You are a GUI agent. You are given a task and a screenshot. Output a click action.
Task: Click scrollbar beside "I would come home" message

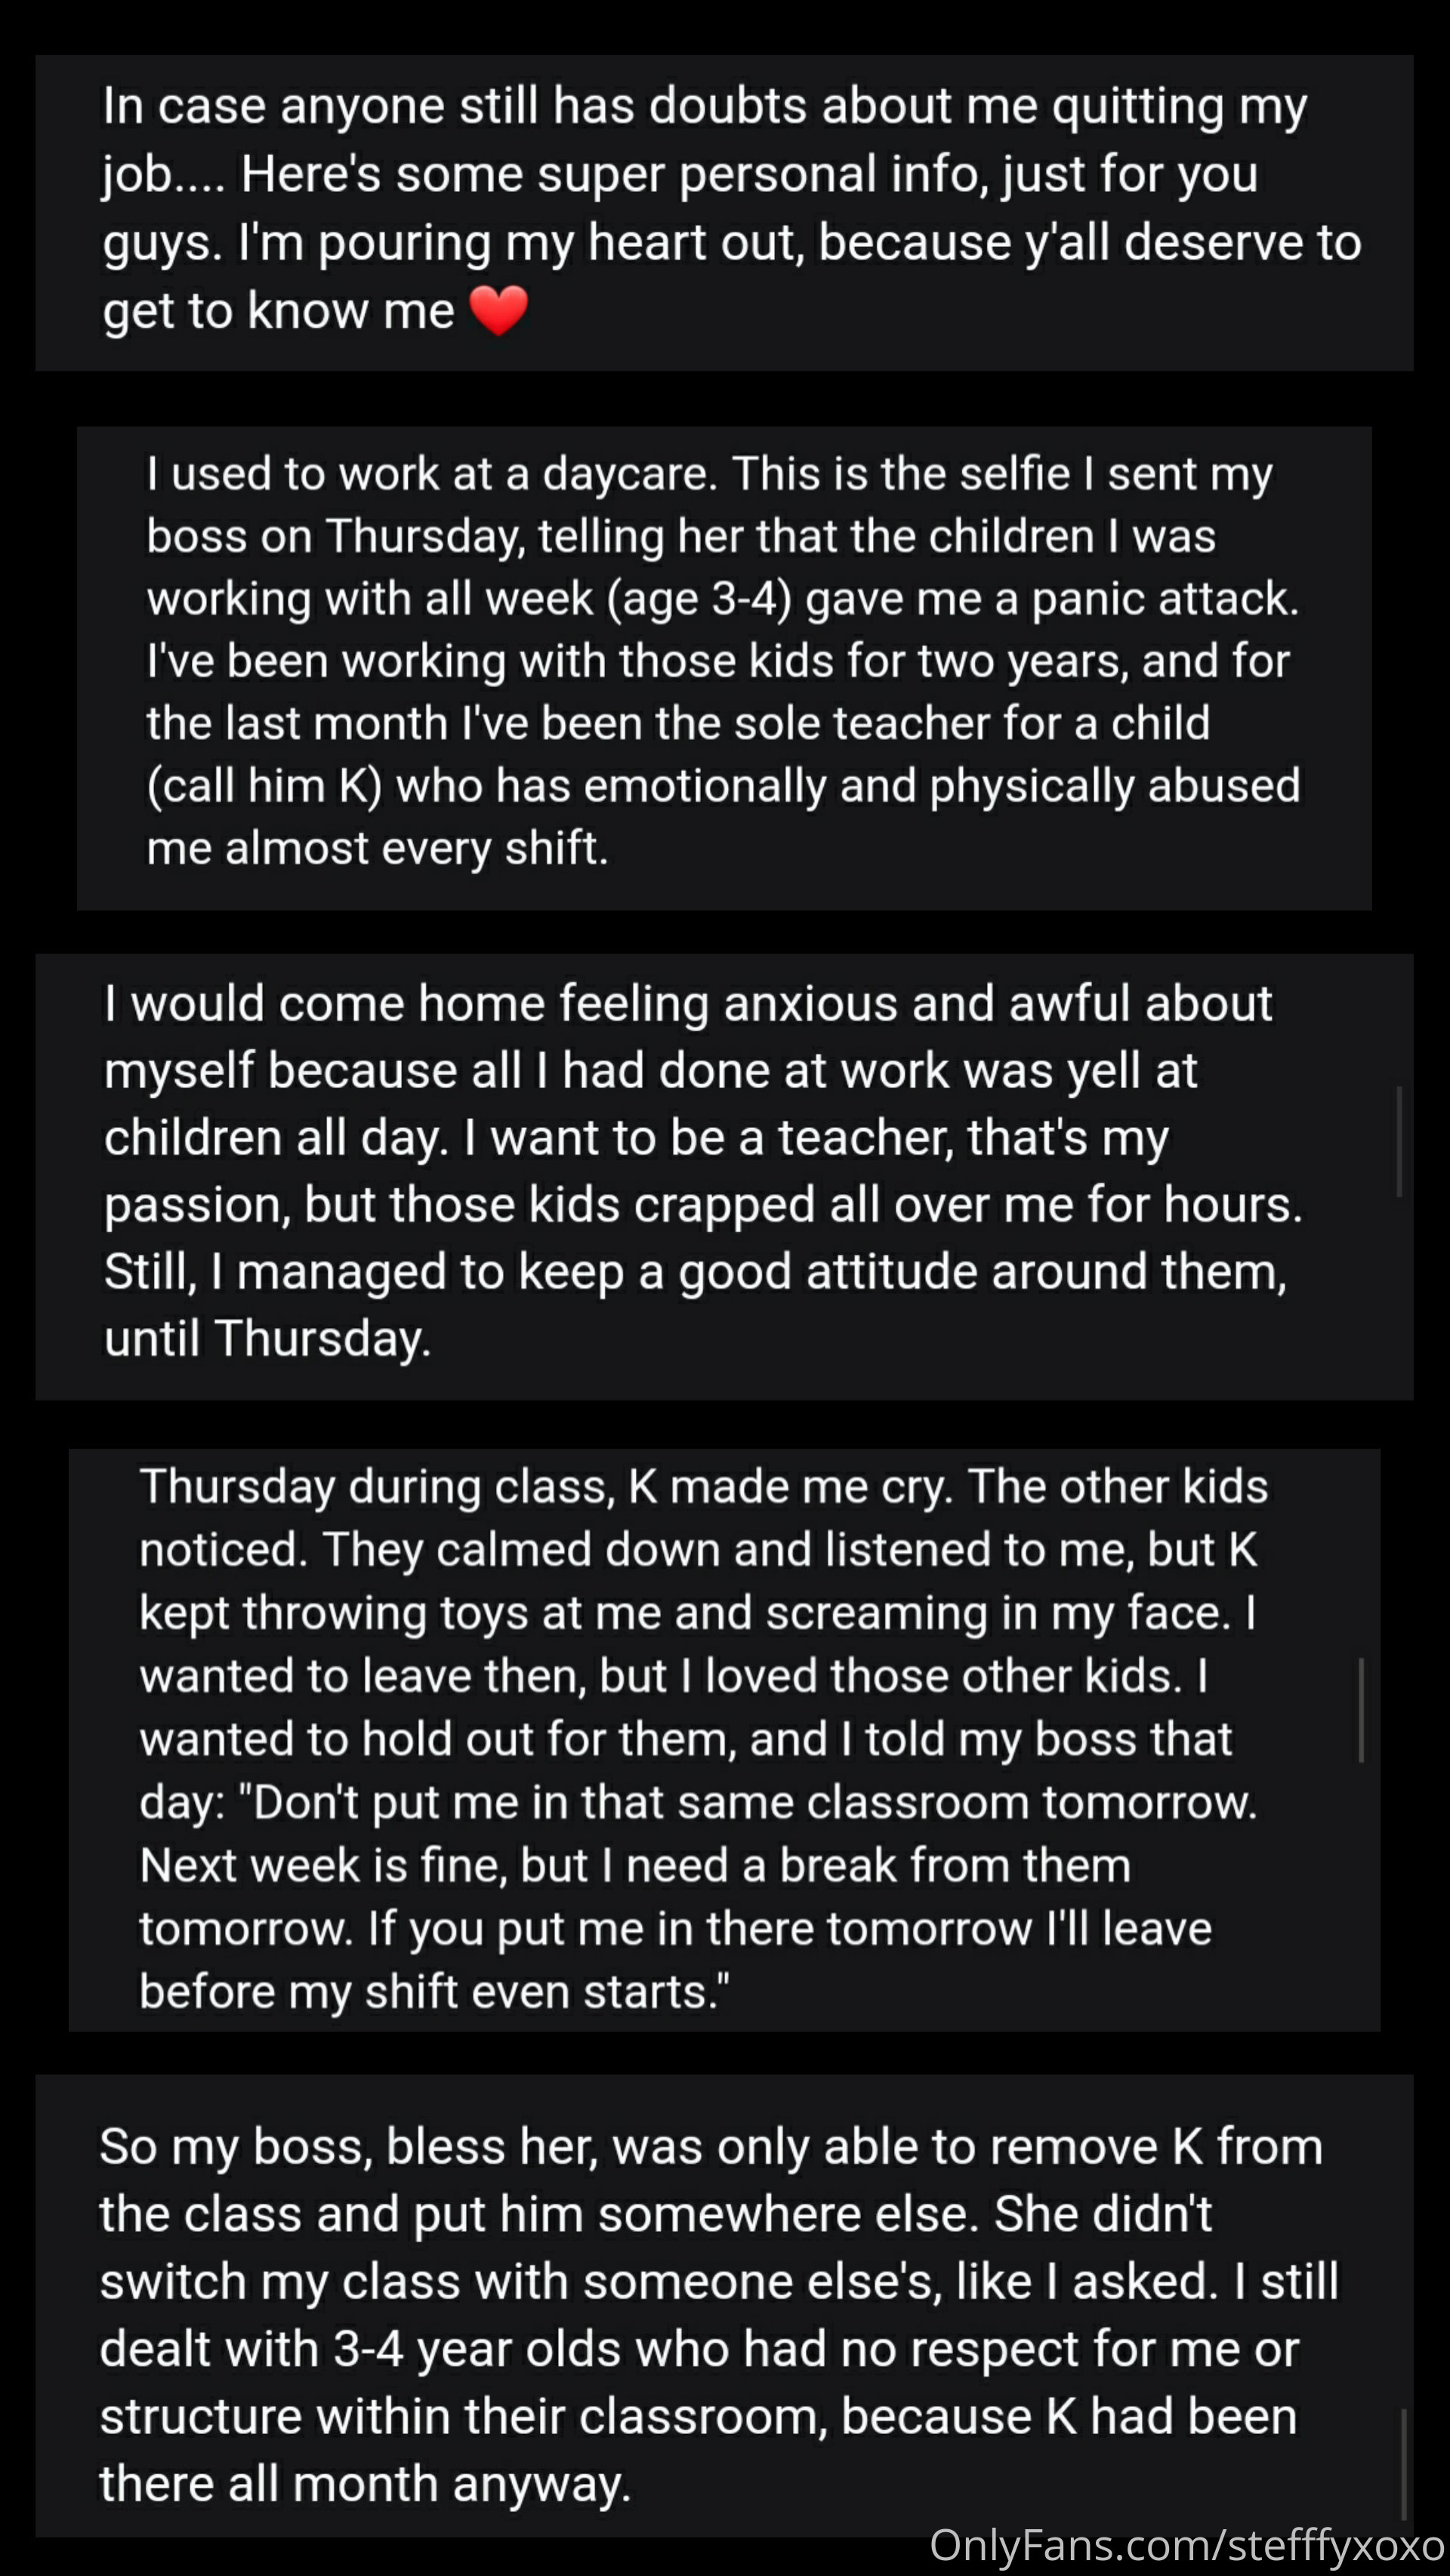[1399, 1141]
